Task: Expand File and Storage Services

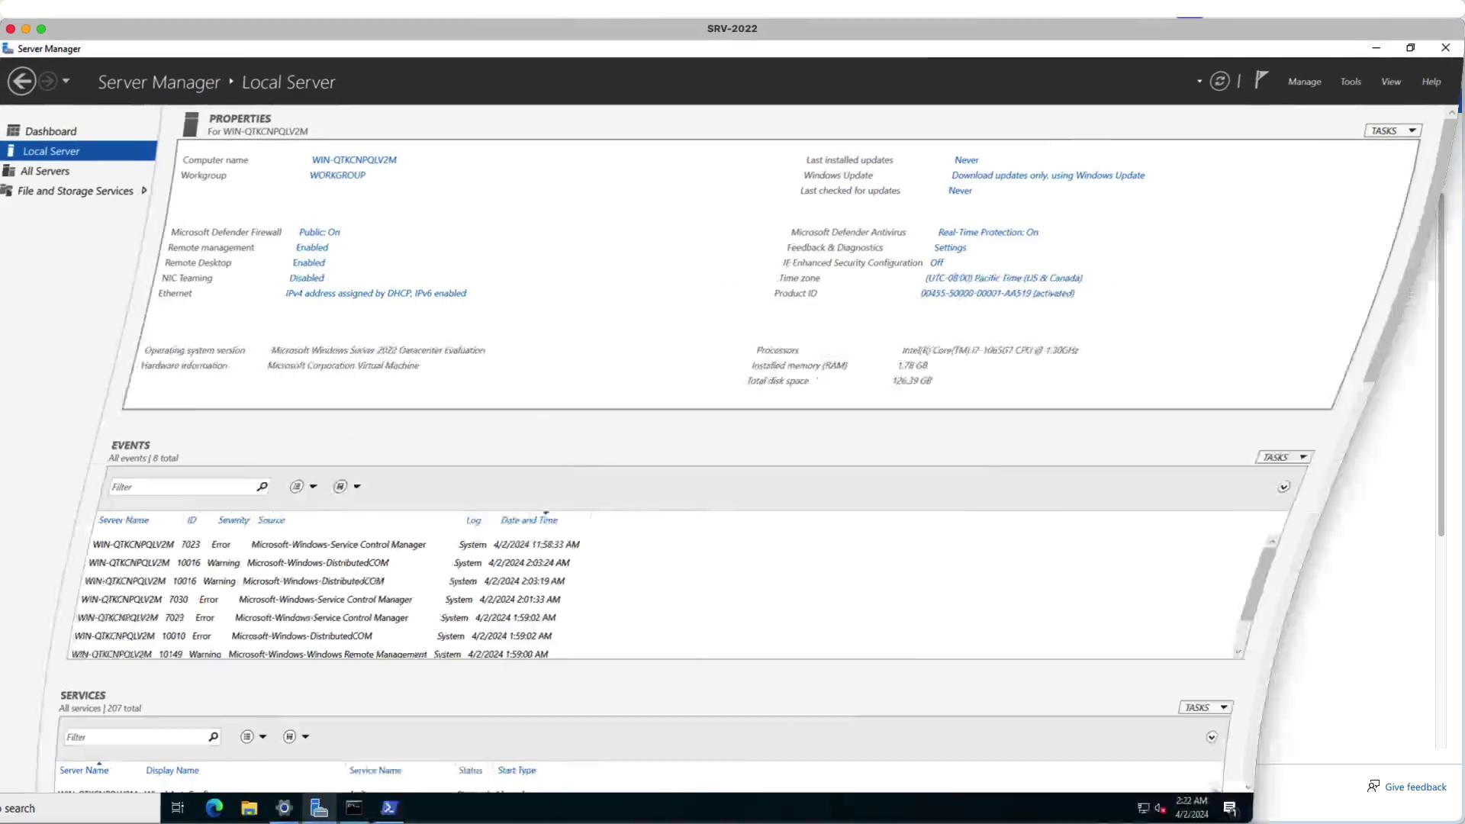Action: (x=143, y=191)
